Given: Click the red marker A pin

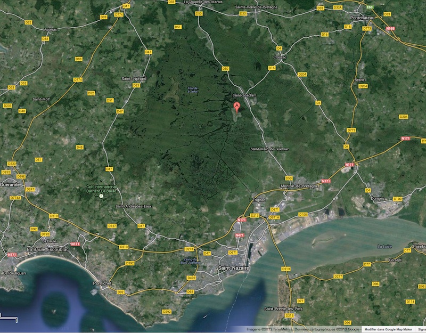Looking at the screenshot, I should pyautogui.click(x=236, y=107).
